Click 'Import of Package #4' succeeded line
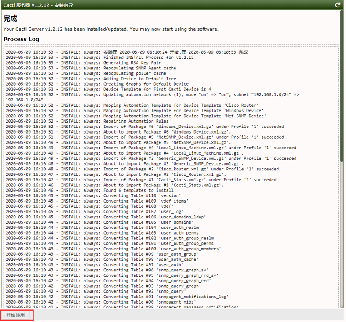The height and width of the screenshot is (322, 346). [151, 148]
